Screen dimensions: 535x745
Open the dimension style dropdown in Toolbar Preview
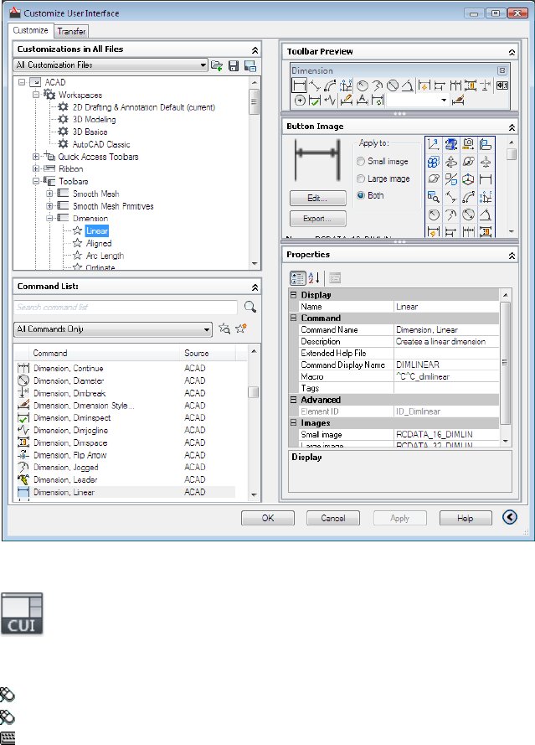click(444, 101)
